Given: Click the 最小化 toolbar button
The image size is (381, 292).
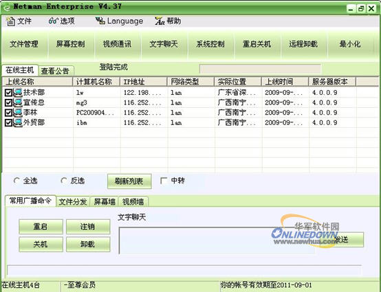Looking at the screenshot, I should tap(350, 44).
